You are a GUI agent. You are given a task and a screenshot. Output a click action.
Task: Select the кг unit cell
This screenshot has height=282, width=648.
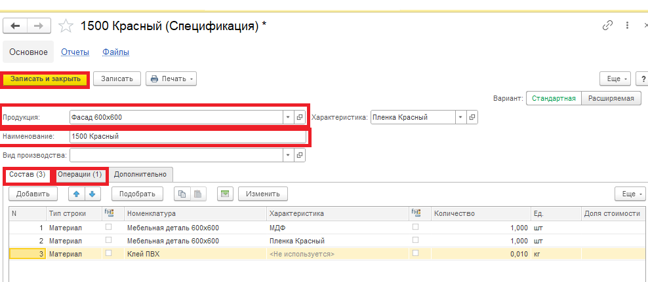tap(556, 254)
